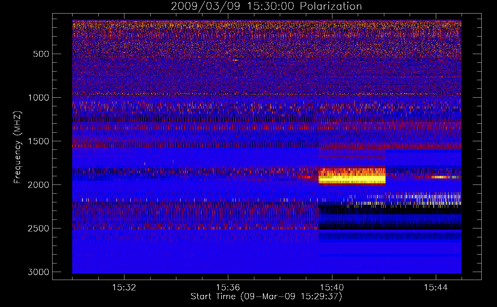Click the 15:36 time tick label
Image resolution: width=497 pixels, height=307 pixels.
click(228, 288)
